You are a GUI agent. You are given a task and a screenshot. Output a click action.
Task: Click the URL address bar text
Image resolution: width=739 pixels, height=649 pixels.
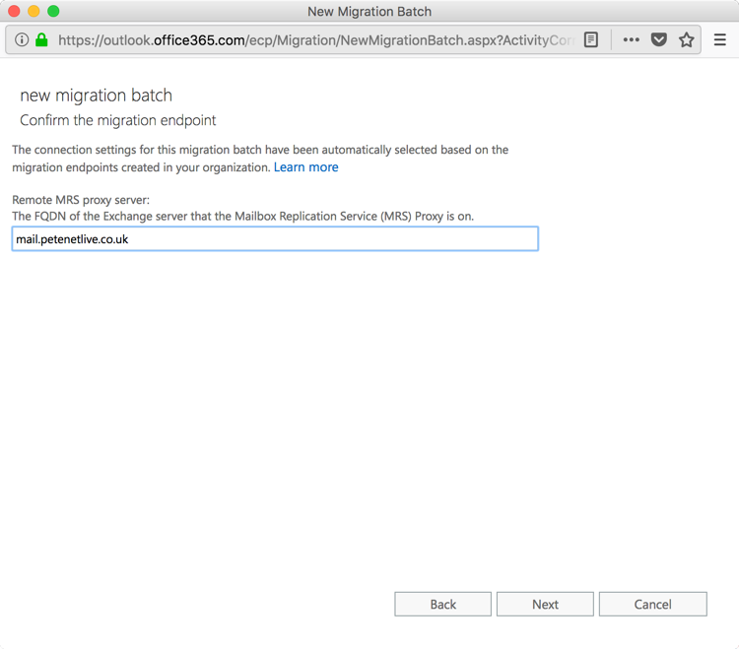click(x=315, y=40)
